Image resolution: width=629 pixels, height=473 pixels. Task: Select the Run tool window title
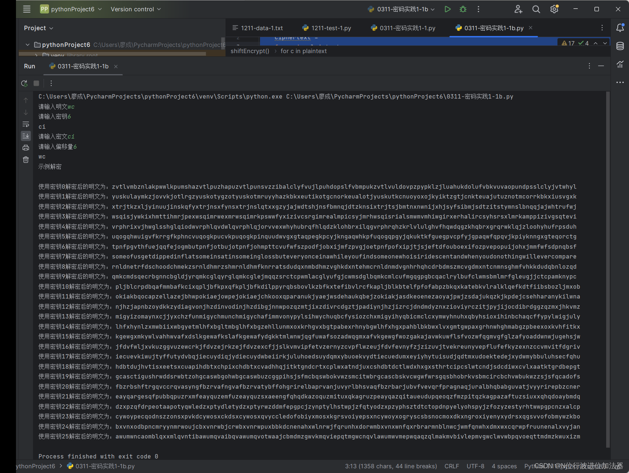point(29,66)
